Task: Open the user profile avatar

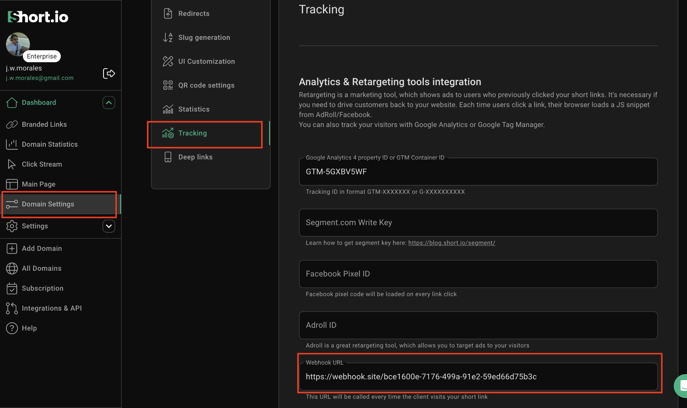Action: pos(18,44)
